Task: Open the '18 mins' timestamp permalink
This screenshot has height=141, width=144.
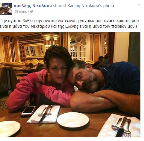Action: [21, 12]
